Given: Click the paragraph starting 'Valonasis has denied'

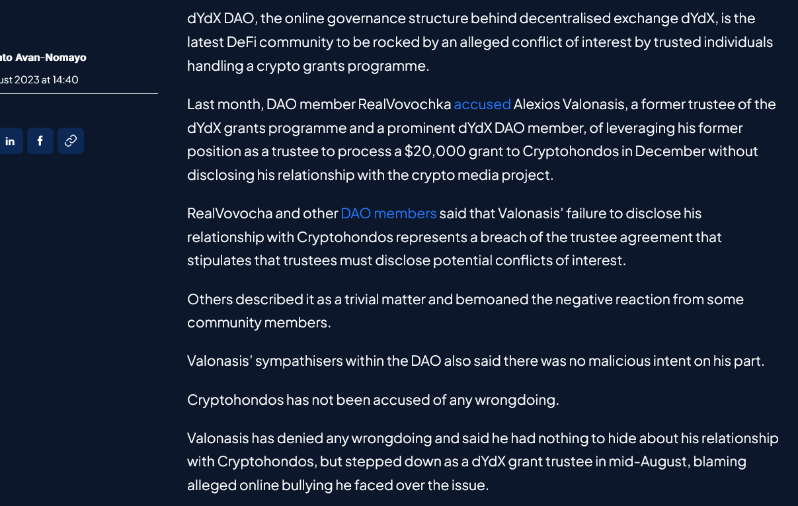Looking at the screenshot, I should tap(483, 462).
